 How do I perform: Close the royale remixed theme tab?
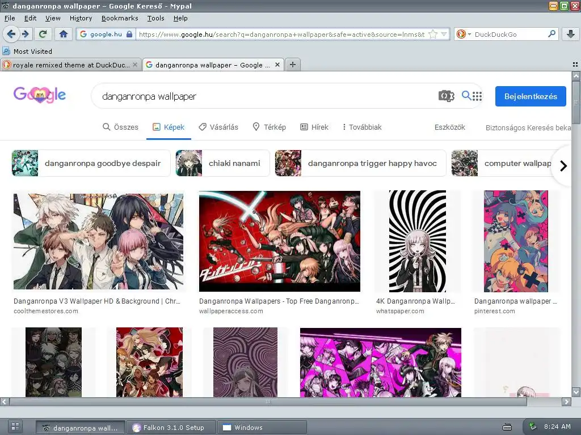[135, 65]
